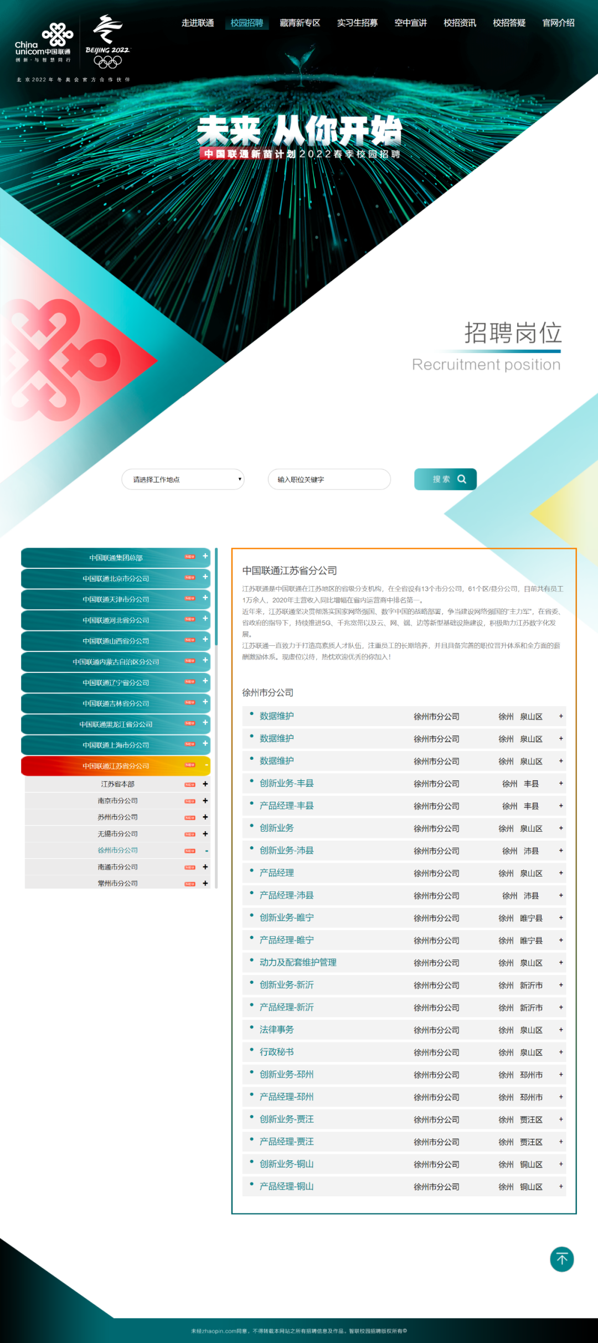The width and height of the screenshot is (598, 1343).
Task: Expand the 苏州市分公司 sub-item
Action: click(x=205, y=817)
